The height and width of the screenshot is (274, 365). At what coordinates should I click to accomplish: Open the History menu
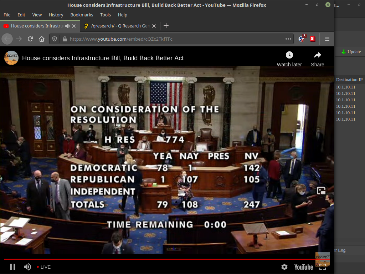(x=56, y=15)
